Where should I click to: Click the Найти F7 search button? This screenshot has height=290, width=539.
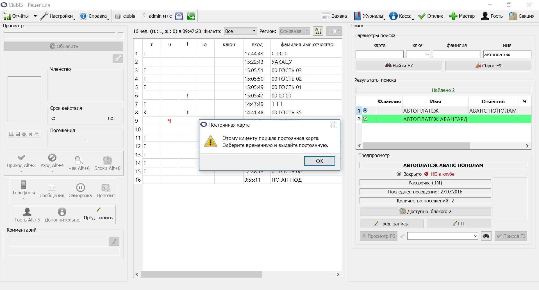(399, 66)
